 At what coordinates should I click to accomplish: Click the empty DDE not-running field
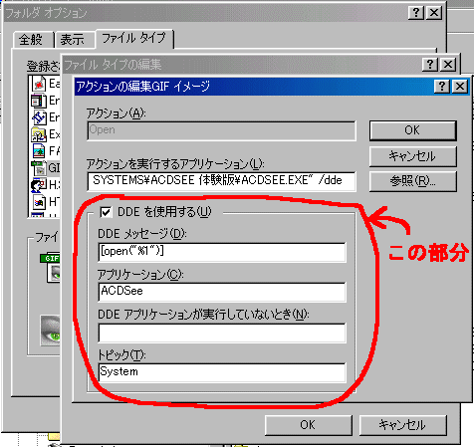coord(222,333)
